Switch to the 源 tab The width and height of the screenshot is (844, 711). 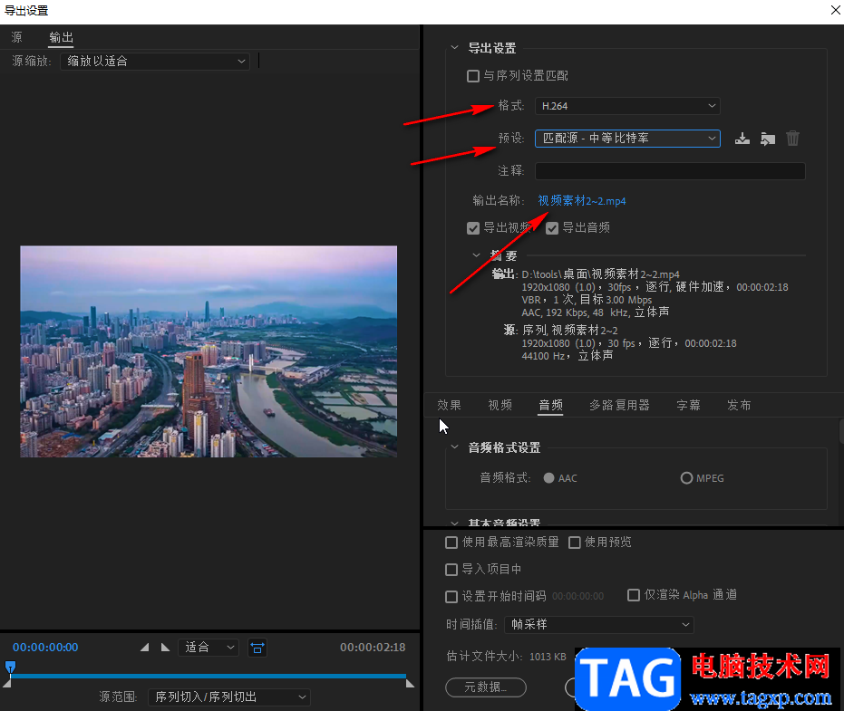(17, 37)
